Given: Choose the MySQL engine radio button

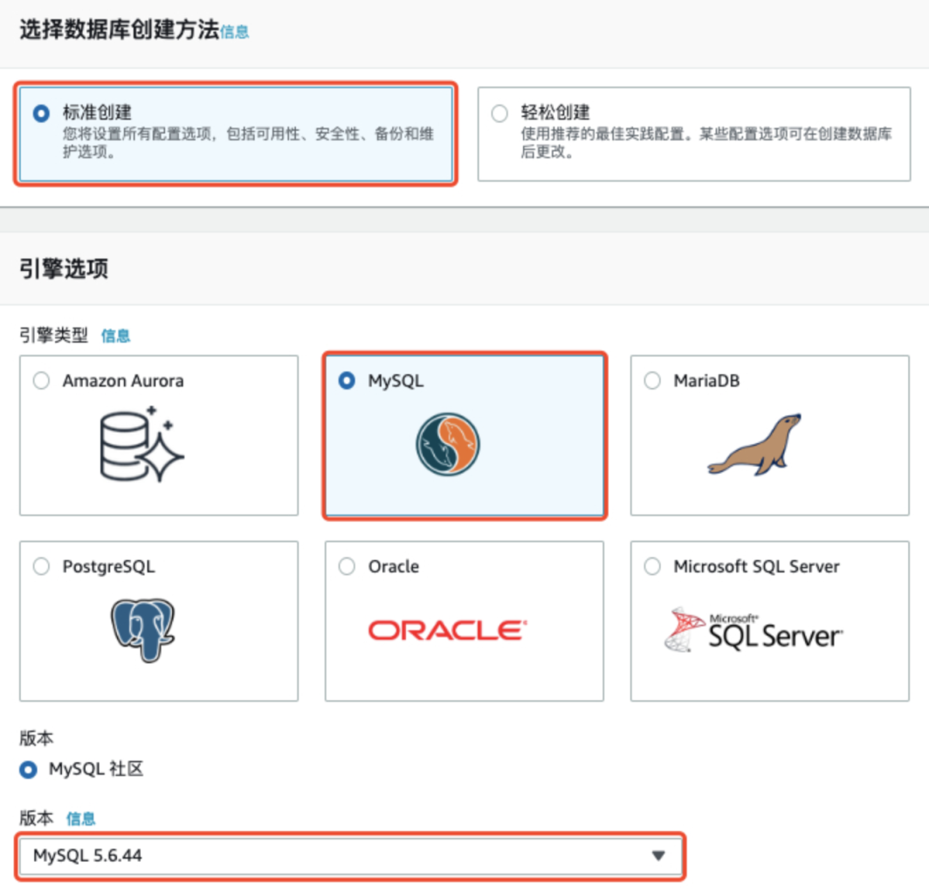Looking at the screenshot, I should [x=347, y=380].
